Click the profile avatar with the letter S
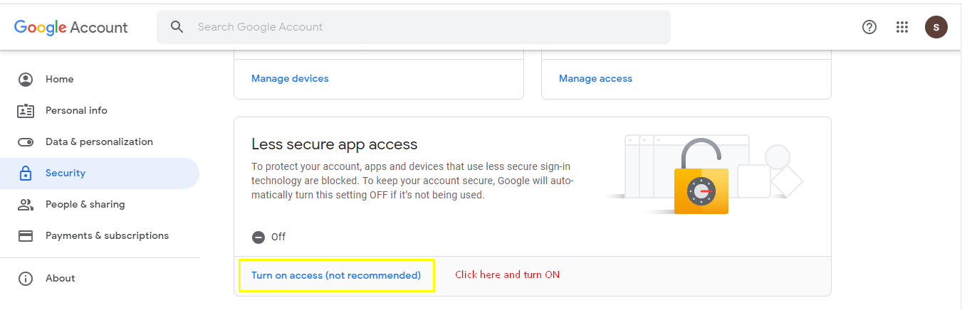This screenshot has width=962, height=310. 936,27
